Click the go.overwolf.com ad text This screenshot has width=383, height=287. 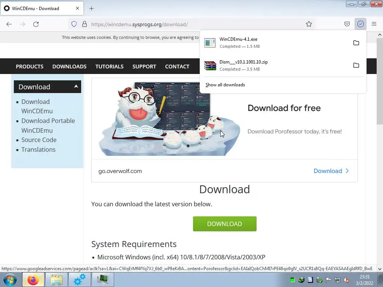[120, 171]
